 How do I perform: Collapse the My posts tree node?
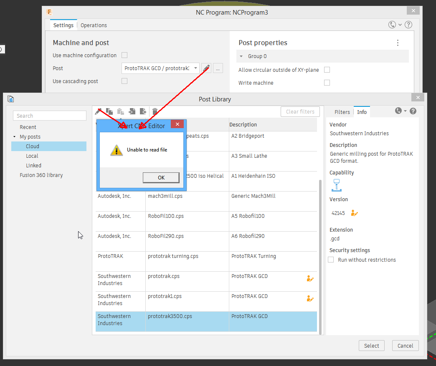[15, 136]
